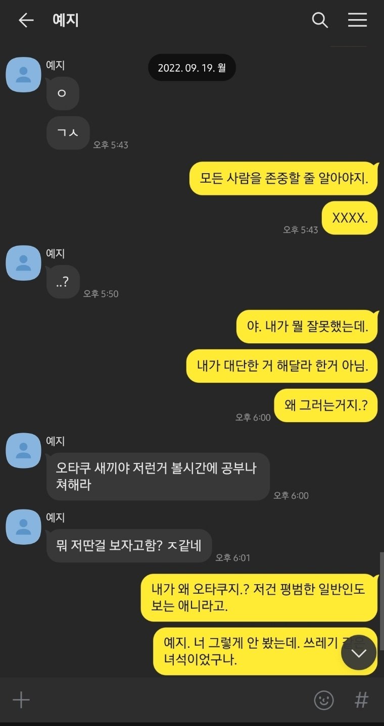This screenshot has width=384, height=726.
Task: Tap the back arrow icon
Action: pos(26,20)
